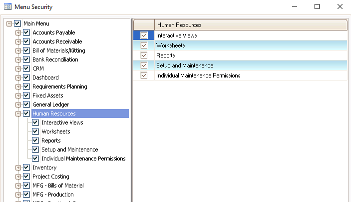
Task: Toggle Setup and Maintenance checkbox in grid
Action: tap(144, 65)
